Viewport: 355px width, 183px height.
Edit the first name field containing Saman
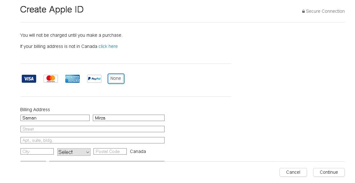click(55, 118)
